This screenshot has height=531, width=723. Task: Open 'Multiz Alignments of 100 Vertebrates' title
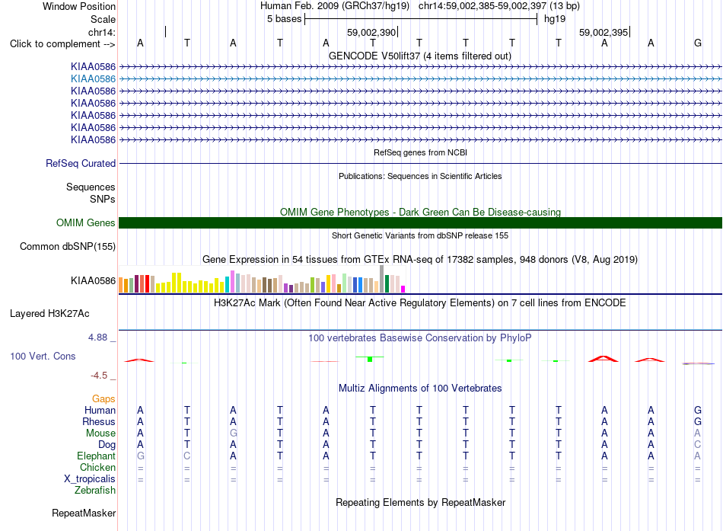point(420,389)
